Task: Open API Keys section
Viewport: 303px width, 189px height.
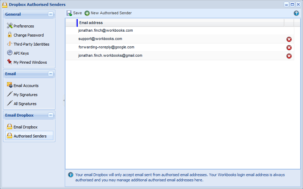Action: [21, 53]
